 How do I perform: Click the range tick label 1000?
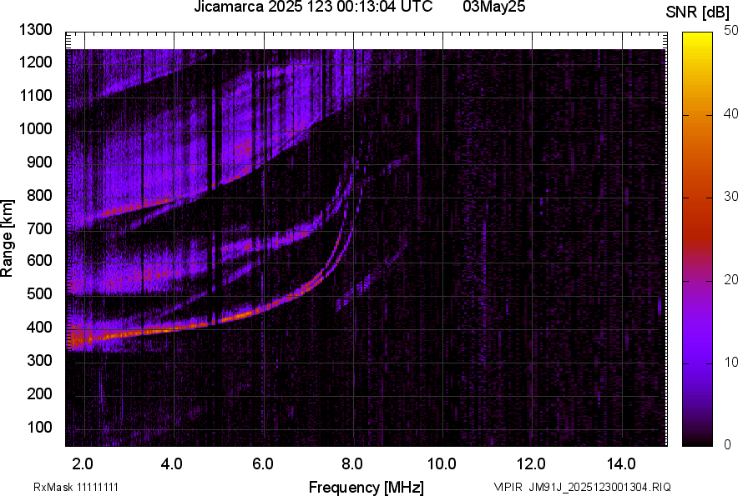[x=35, y=128]
